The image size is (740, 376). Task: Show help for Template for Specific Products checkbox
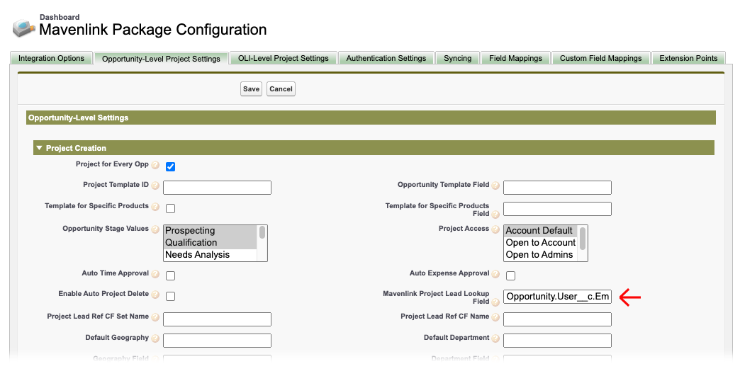(155, 207)
